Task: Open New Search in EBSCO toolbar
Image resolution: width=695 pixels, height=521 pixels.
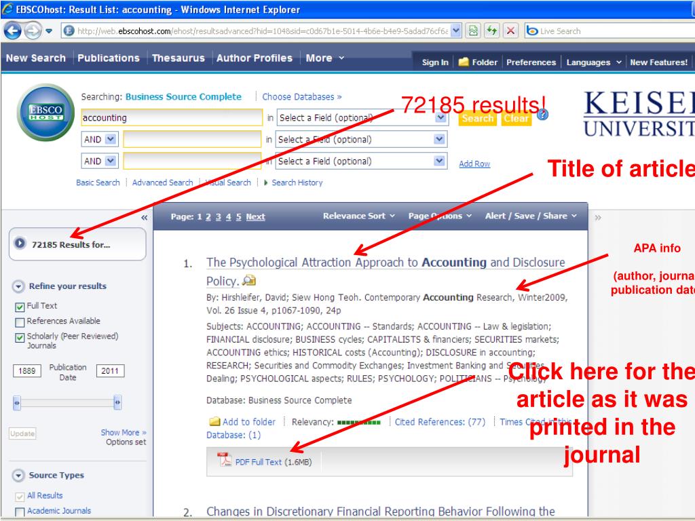Action: pos(36,58)
